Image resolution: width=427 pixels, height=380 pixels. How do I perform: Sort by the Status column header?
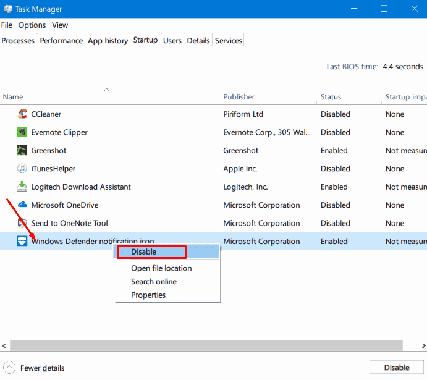[x=331, y=97]
